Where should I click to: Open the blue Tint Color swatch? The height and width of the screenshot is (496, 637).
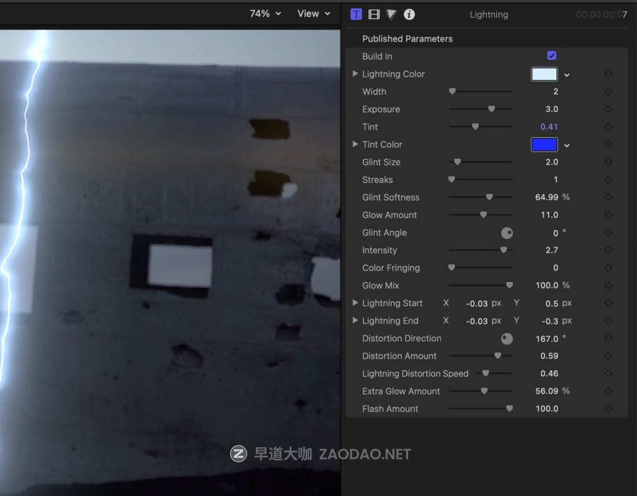(x=544, y=144)
